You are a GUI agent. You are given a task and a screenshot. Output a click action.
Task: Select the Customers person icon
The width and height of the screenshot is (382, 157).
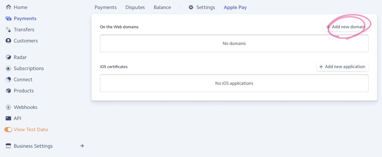8,41
